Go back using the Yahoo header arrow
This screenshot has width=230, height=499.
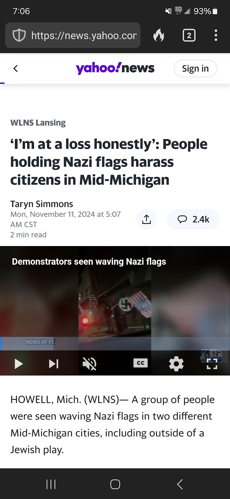coord(16,68)
